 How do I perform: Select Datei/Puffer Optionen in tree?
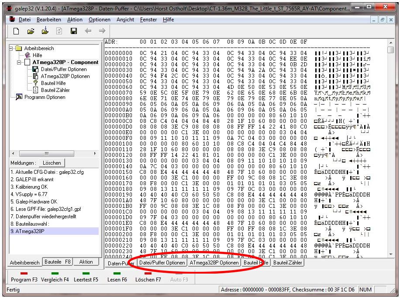point(64,69)
